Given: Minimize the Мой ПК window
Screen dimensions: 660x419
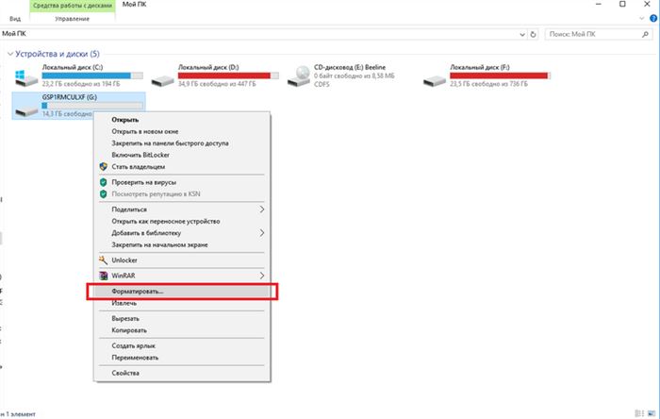Looking at the screenshot, I should click(x=599, y=4).
